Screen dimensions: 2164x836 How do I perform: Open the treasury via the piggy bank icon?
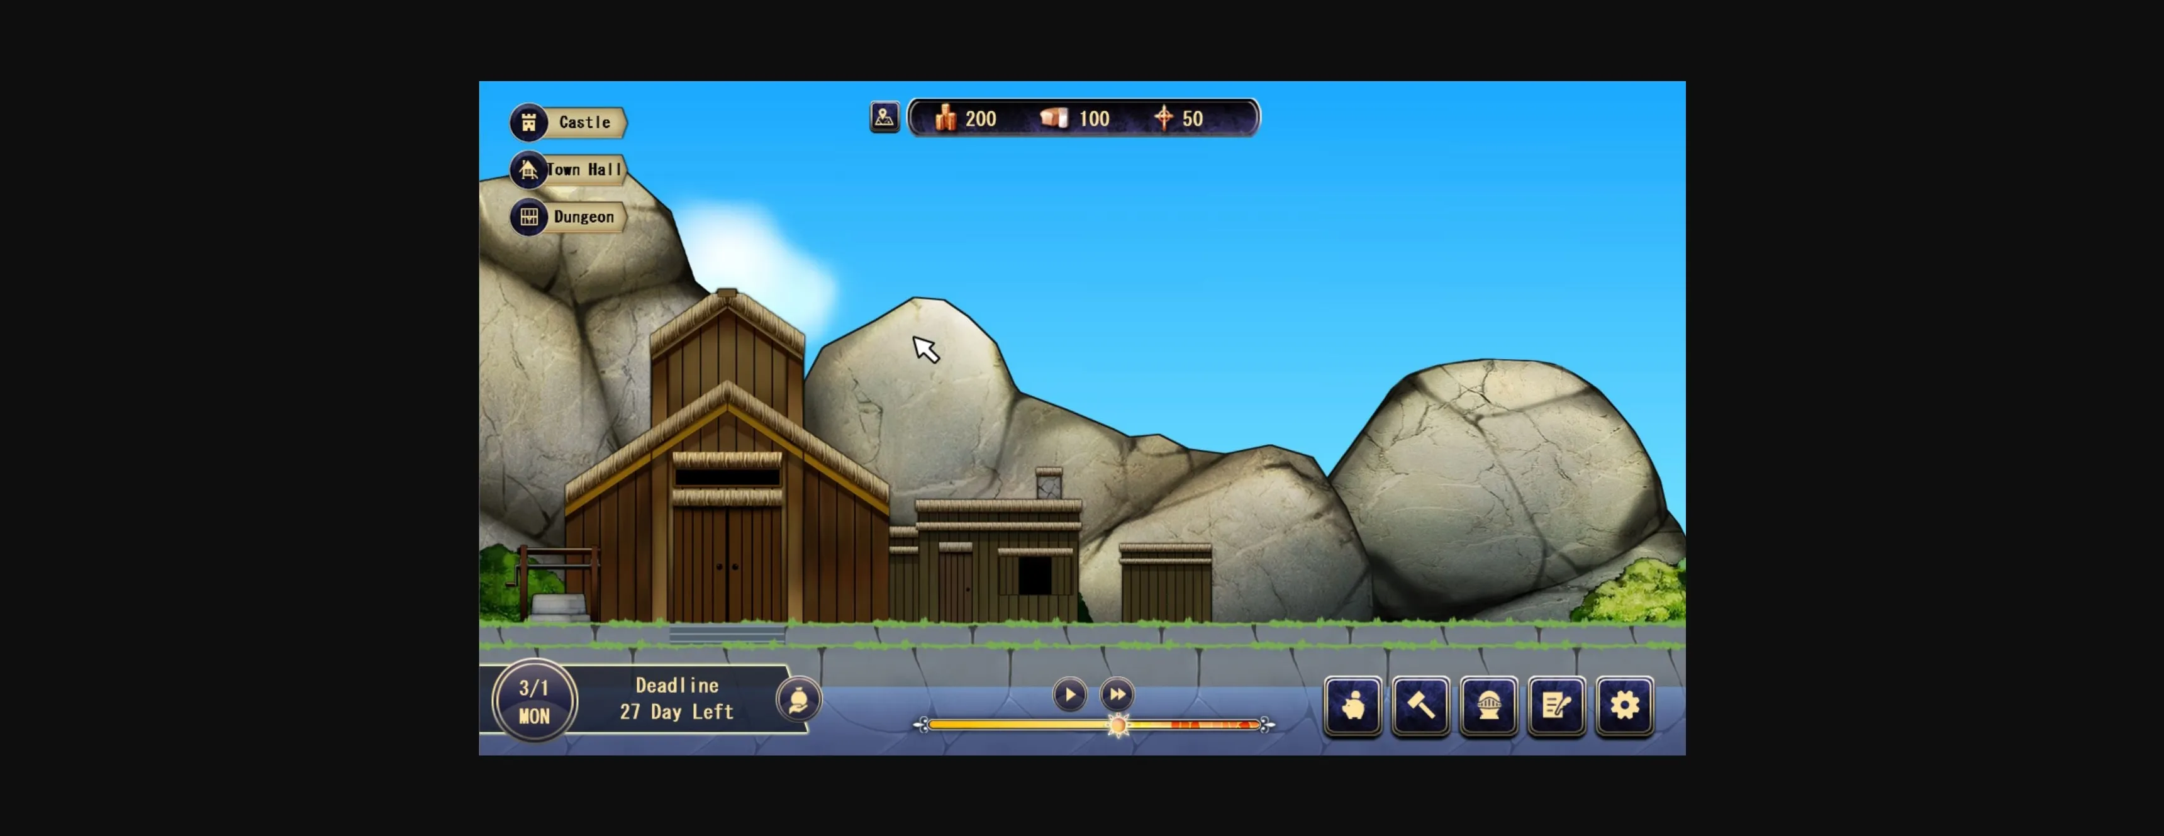tap(1353, 706)
